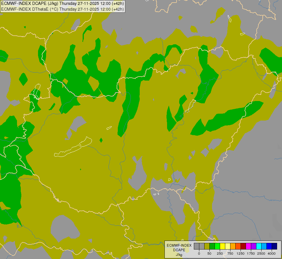
Task: Click the ECMWF-INDEX DCAPE title line
Action: tap(63, 3)
